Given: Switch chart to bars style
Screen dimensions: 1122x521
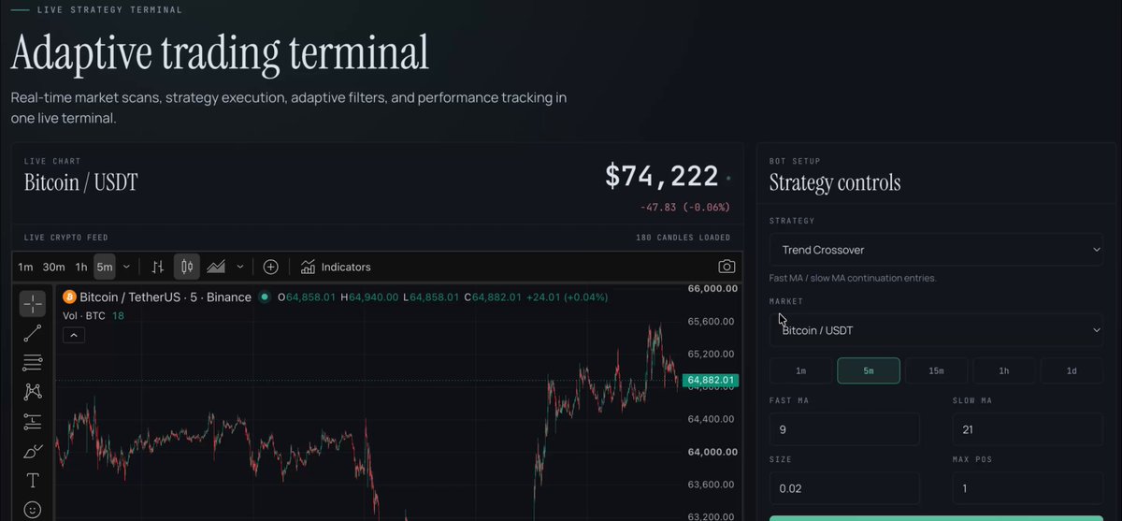Looking at the screenshot, I should 158,267.
